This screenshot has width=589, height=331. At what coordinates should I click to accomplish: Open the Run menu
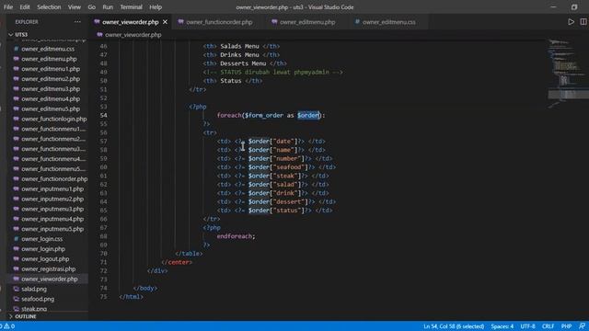[x=108, y=7]
